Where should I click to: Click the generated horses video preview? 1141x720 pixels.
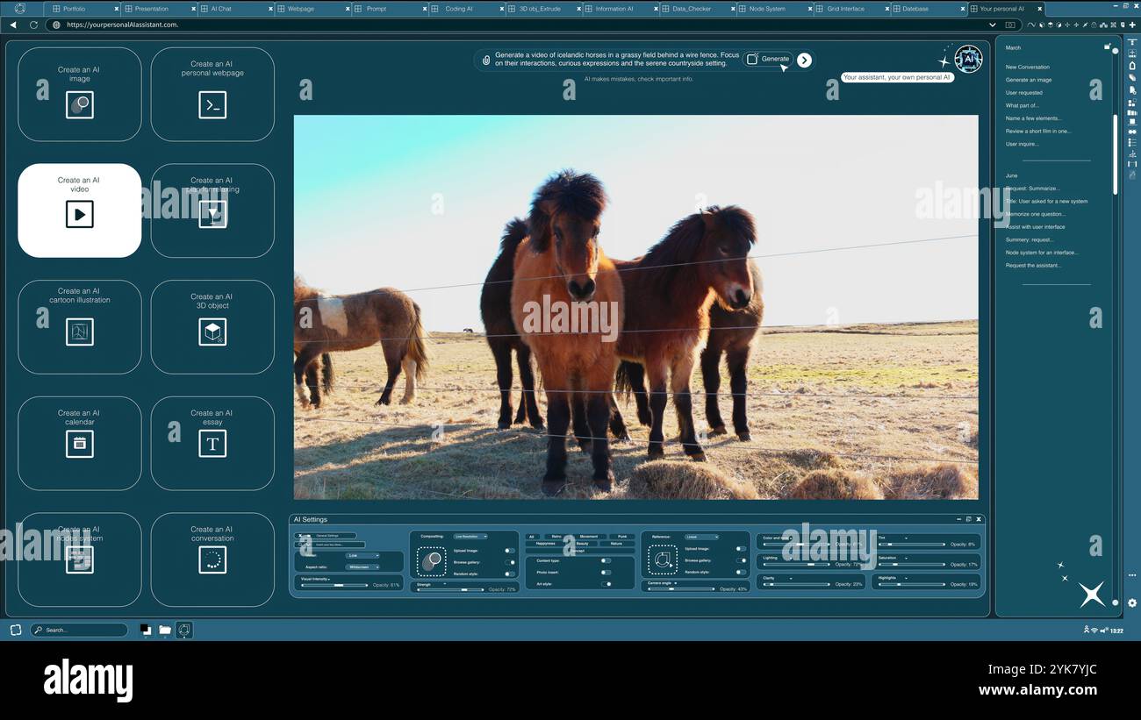click(635, 307)
